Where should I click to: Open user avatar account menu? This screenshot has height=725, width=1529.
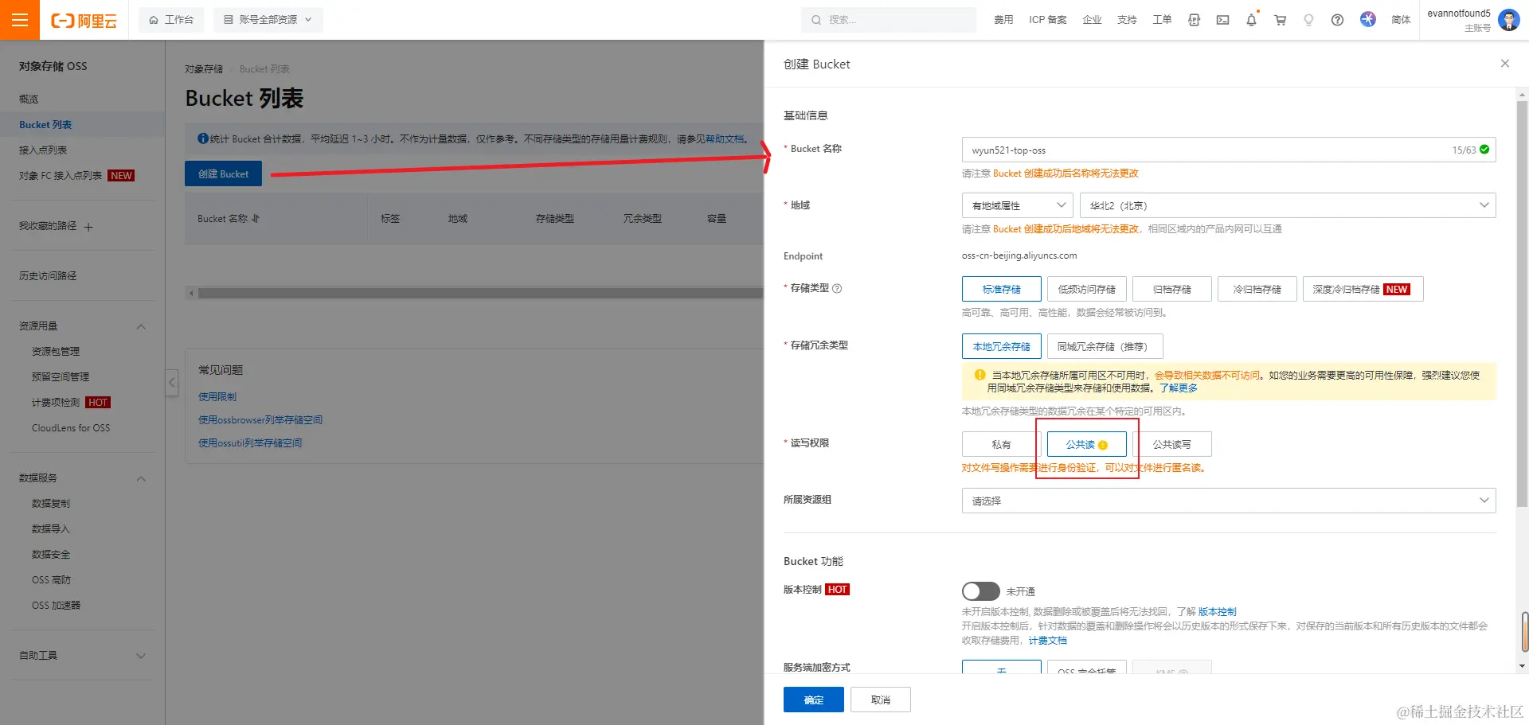tap(1508, 20)
